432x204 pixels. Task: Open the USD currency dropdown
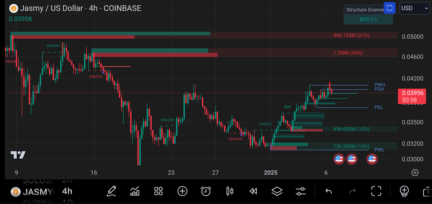[414, 8]
